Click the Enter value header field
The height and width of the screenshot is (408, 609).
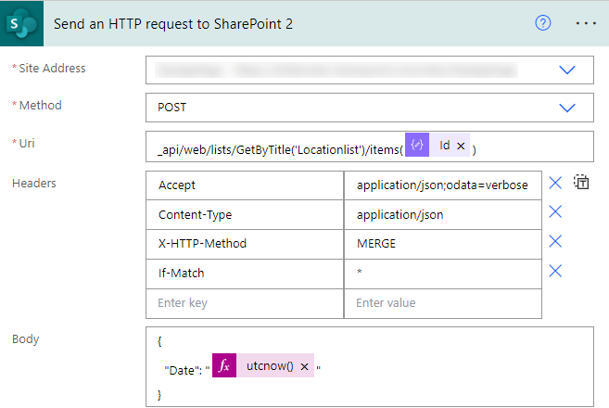coord(442,303)
